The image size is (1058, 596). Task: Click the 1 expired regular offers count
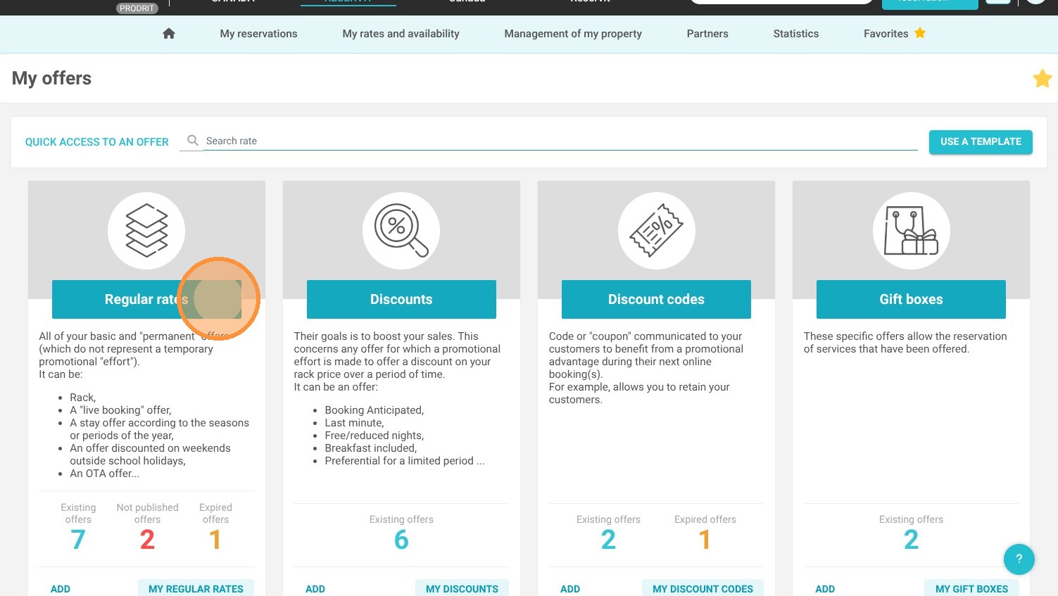pyautogui.click(x=215, y=540)
